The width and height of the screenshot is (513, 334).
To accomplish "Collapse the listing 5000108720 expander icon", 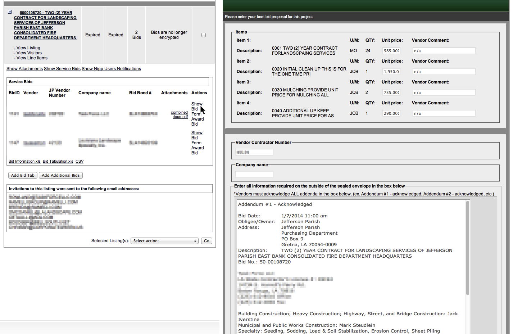I will (x=10, y=12).
